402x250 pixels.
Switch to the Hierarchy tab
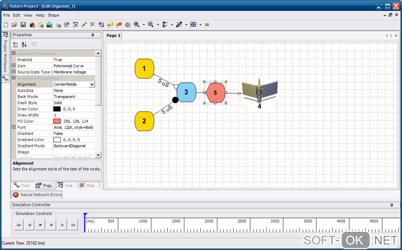[66, 186]
